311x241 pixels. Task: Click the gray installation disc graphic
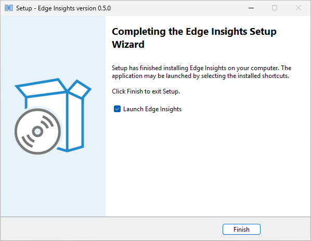[37, 131]
